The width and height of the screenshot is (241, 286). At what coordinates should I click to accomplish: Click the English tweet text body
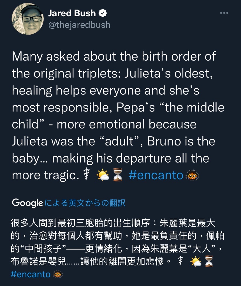(118, 116)
